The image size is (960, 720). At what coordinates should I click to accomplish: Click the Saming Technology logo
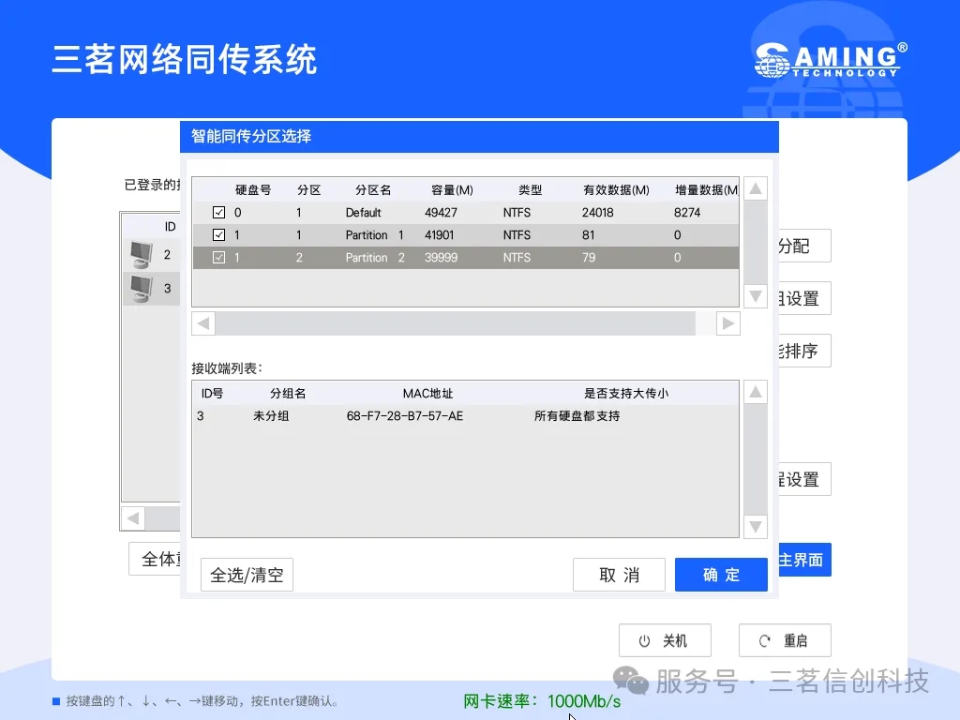click(831, 61)
